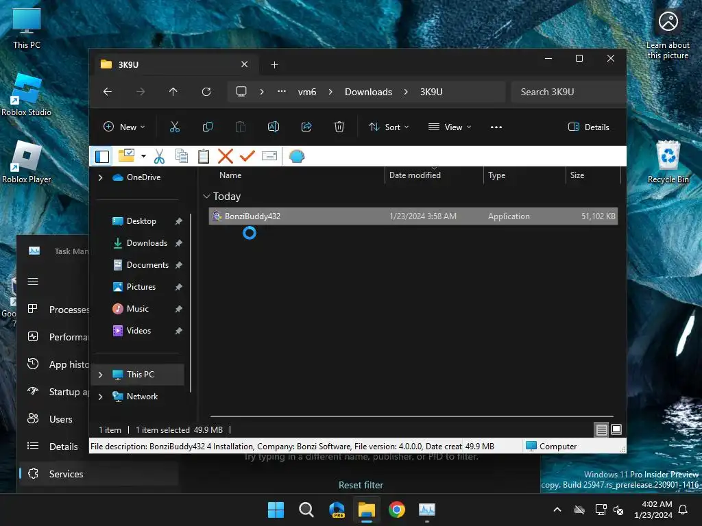The image size is (702, 526).
Task: Expand chevron after Downloads in breadcrumb
Action: point(406,92)
